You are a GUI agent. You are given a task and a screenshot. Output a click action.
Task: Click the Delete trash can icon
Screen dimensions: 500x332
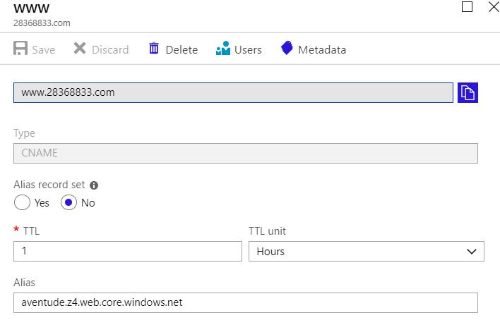(x=154, y=49)
